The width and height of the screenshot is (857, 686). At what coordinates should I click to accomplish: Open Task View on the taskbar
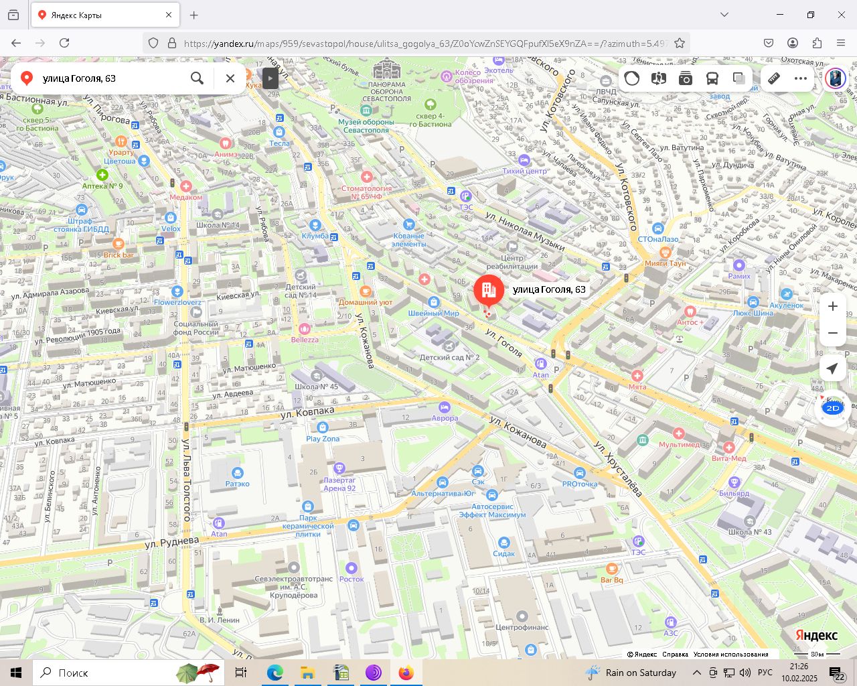241,673
